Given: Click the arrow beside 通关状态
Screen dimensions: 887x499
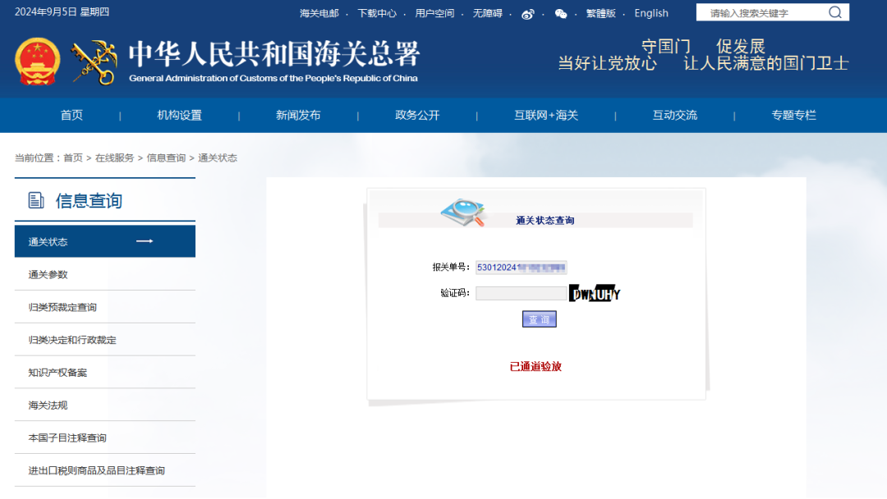Looking at the screenshot, I should coord(145,241).
